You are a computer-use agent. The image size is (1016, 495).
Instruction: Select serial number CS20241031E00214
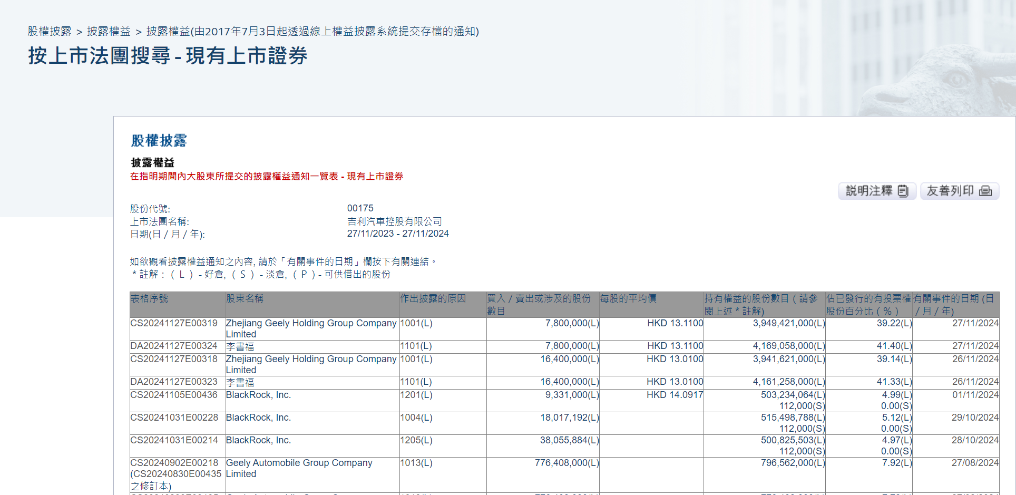(x=174, y=440)
